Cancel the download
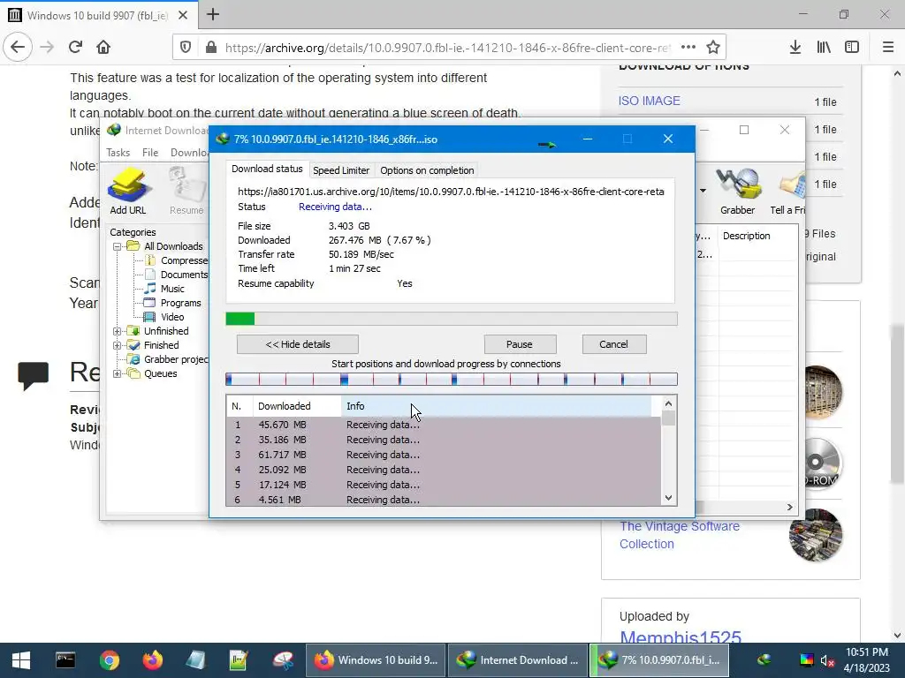This screenshot has width=905, height=678. coord(613,344)
